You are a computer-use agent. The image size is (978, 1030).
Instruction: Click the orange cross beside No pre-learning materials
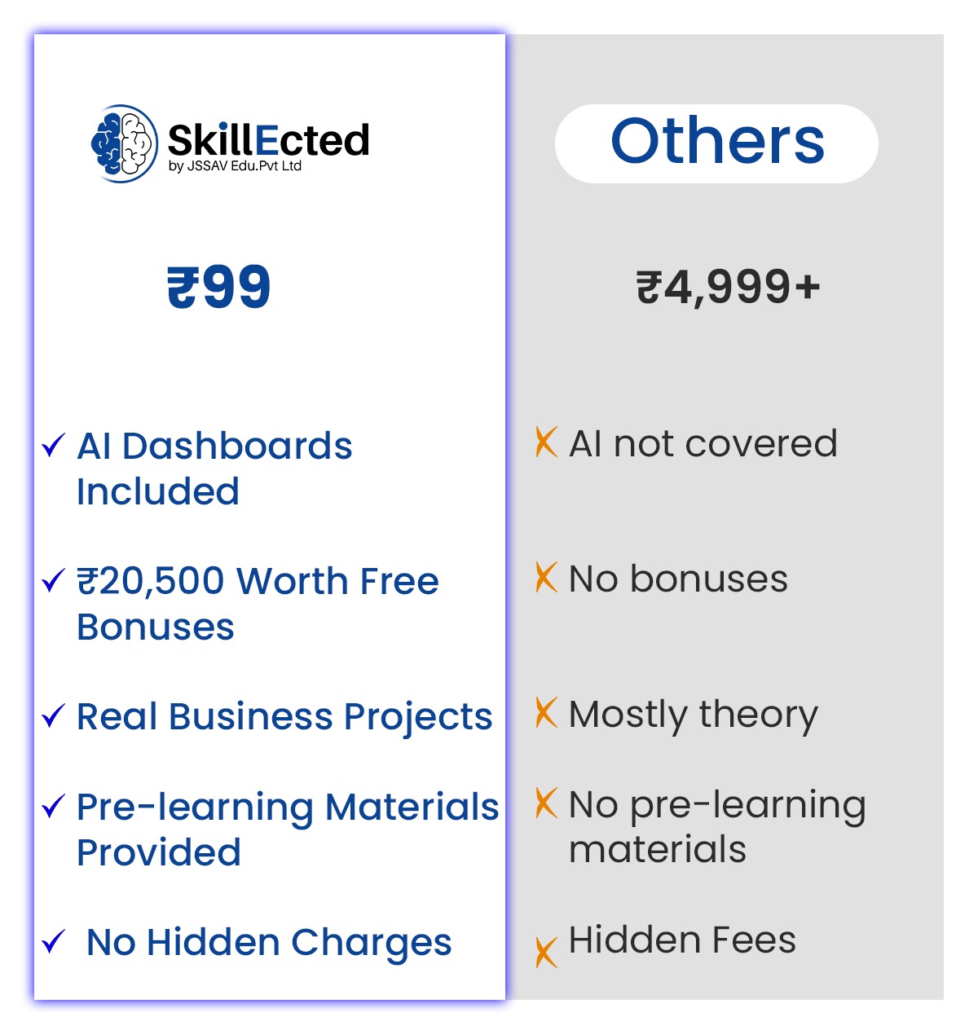(x=546, y=803)
